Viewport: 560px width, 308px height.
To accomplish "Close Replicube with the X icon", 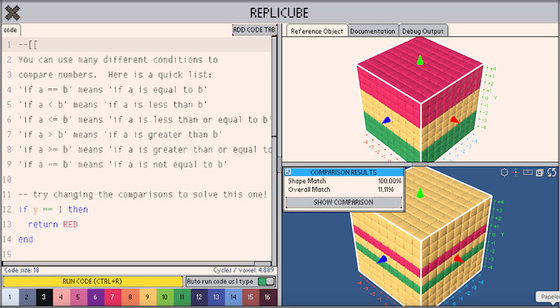I will (x=13, y=13).
